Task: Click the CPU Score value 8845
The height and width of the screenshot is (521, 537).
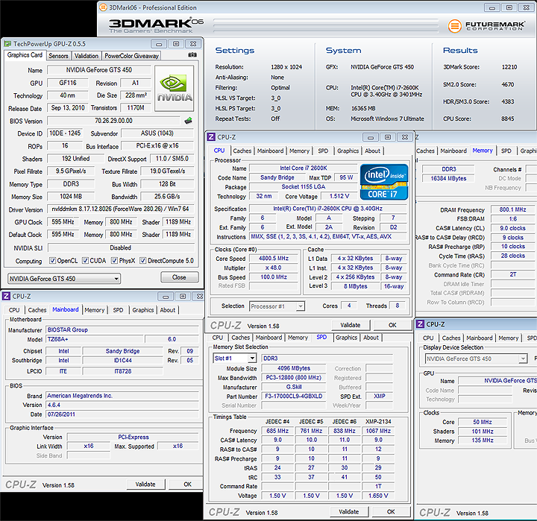Action: (508, 119)
